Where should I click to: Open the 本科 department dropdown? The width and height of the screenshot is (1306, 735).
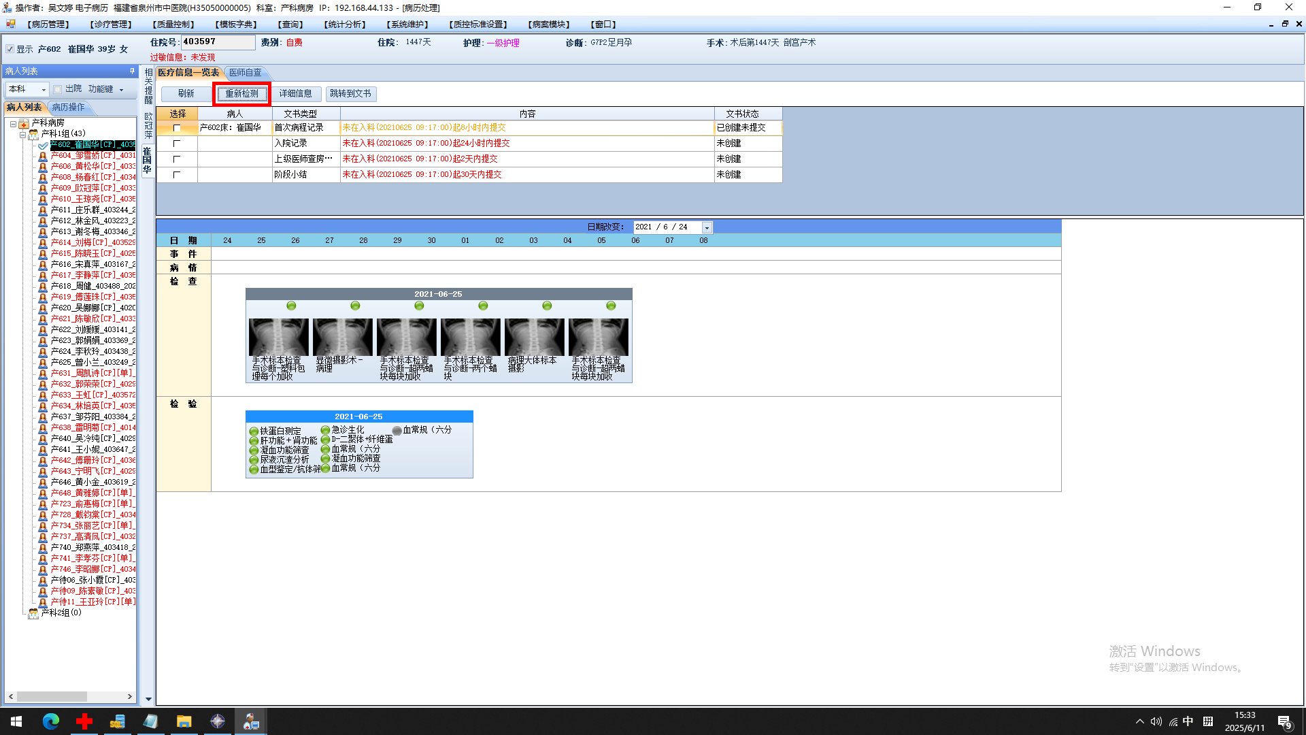44,90
